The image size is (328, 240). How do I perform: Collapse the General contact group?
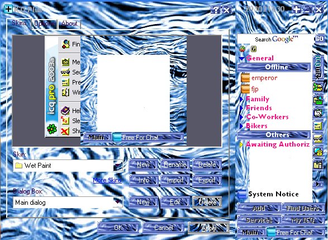coord(242,58)
